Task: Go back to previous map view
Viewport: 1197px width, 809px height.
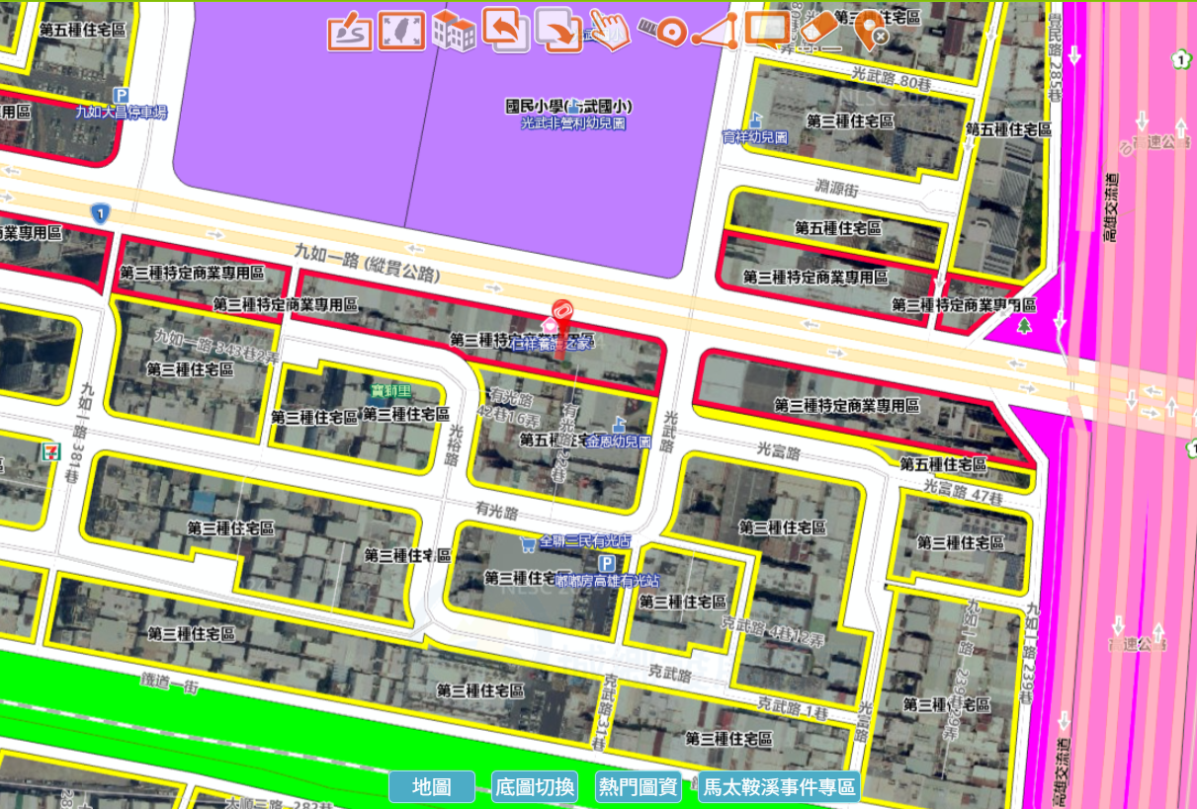Action: click(506, 30)
